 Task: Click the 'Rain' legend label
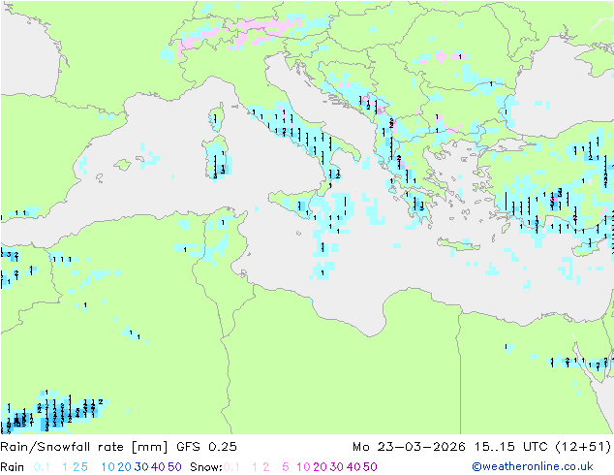click(x=13, y=467)
